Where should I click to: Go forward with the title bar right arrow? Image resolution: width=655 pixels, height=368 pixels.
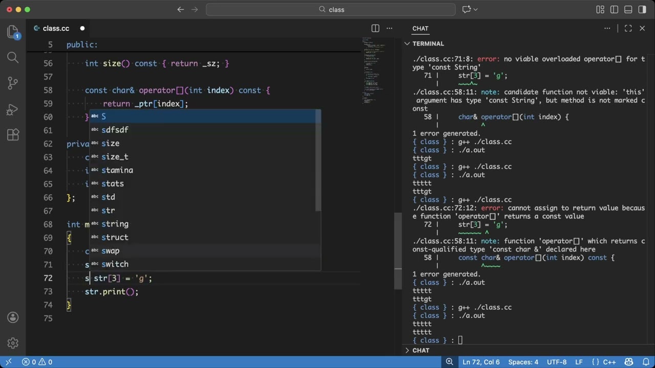[195, 9]
